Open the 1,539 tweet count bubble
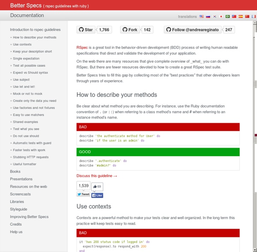This screenshot has width=257, height=252. (84, 185)
